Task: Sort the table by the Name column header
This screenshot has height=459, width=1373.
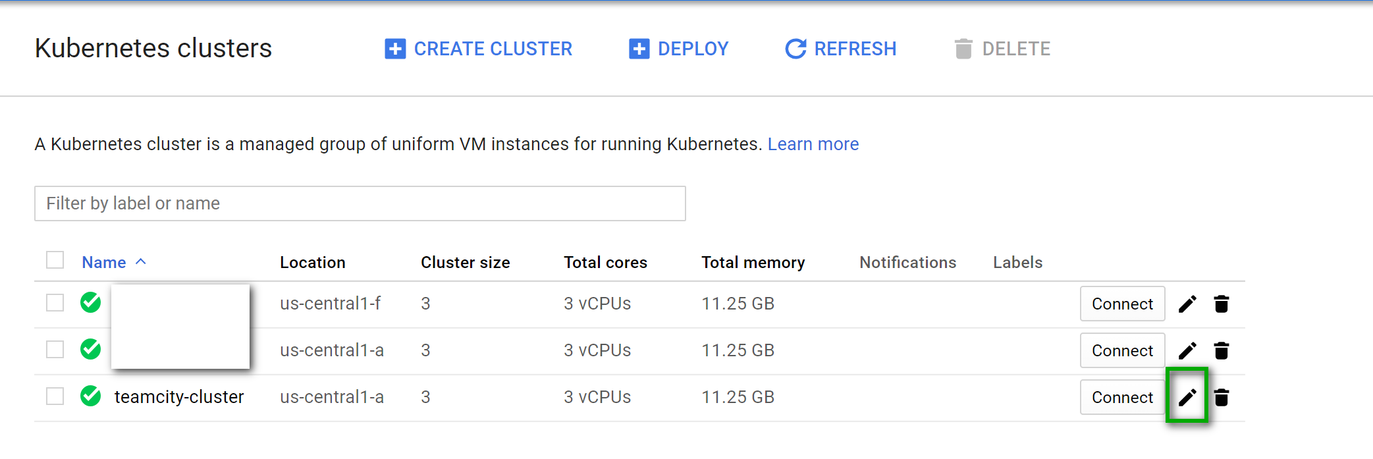Action: pyautogui.click(x=104, y=262)
